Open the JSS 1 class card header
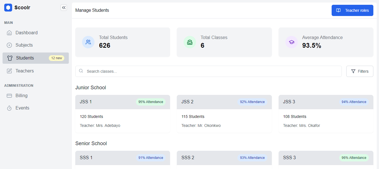Image resolution: width=379 pixels, height=169 pixels. coord(123,102)
